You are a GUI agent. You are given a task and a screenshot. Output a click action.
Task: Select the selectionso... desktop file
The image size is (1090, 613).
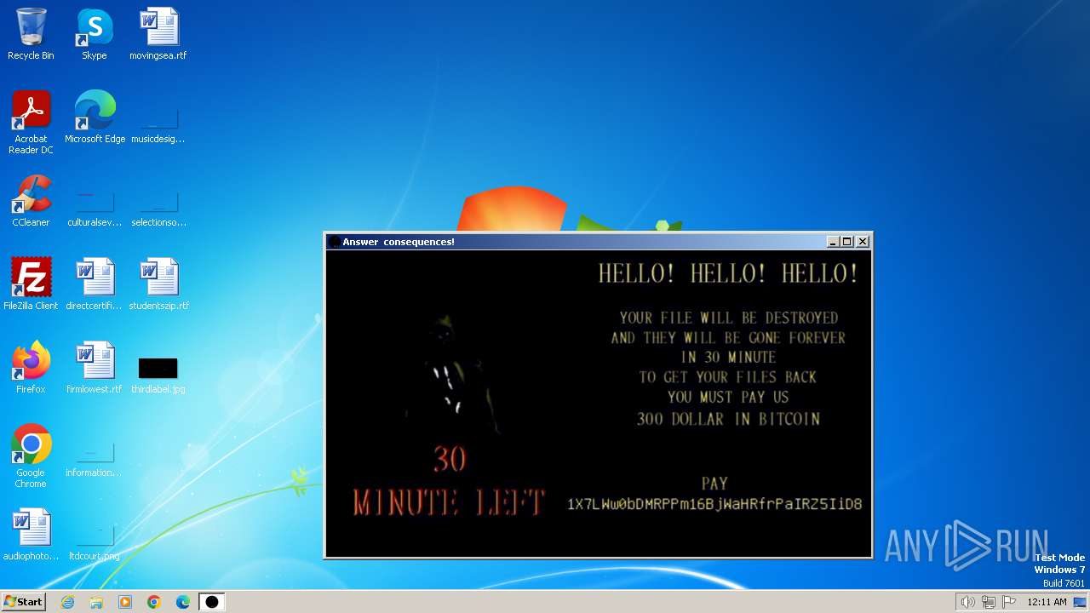[x=158, y=208]
